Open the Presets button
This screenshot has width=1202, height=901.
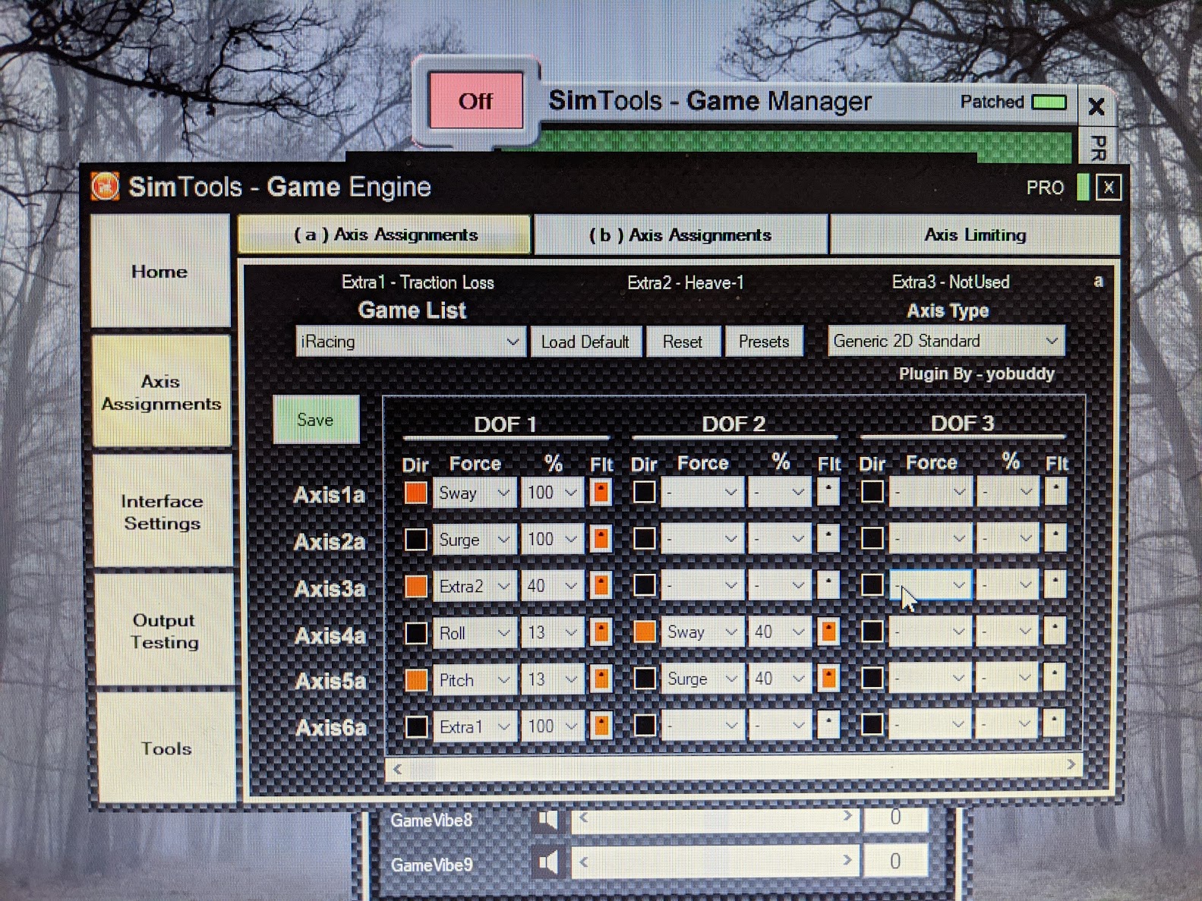[x=764, y=342]
